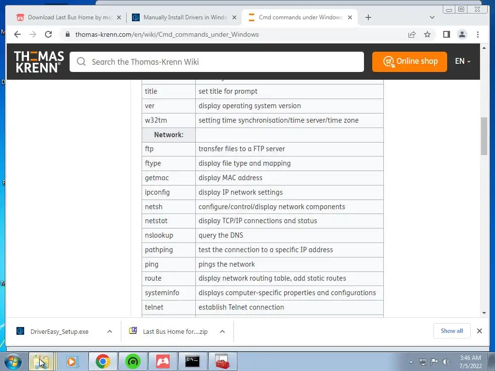Viewport: 495px width, 371px height.
Task: Select the 'nslookup' command cell
Action: point(169,235)
